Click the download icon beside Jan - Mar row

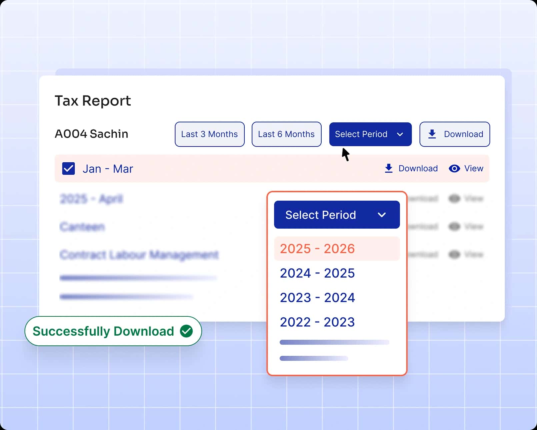[x=388, y=169]
